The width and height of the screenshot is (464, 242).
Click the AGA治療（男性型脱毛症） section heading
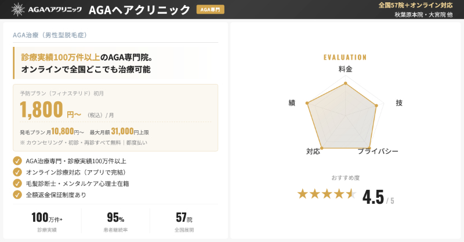(x=50, y=35)
